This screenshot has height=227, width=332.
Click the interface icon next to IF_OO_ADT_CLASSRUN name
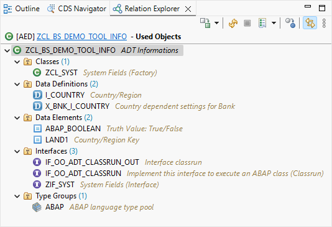pos(37,174)
